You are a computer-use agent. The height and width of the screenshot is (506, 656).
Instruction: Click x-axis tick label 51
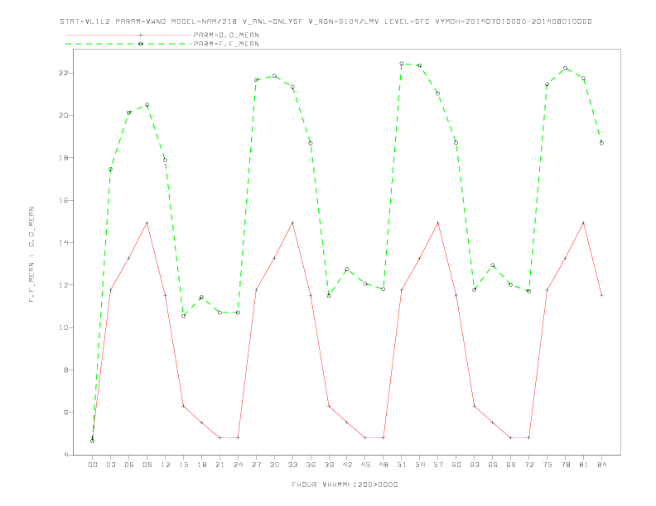402,465
